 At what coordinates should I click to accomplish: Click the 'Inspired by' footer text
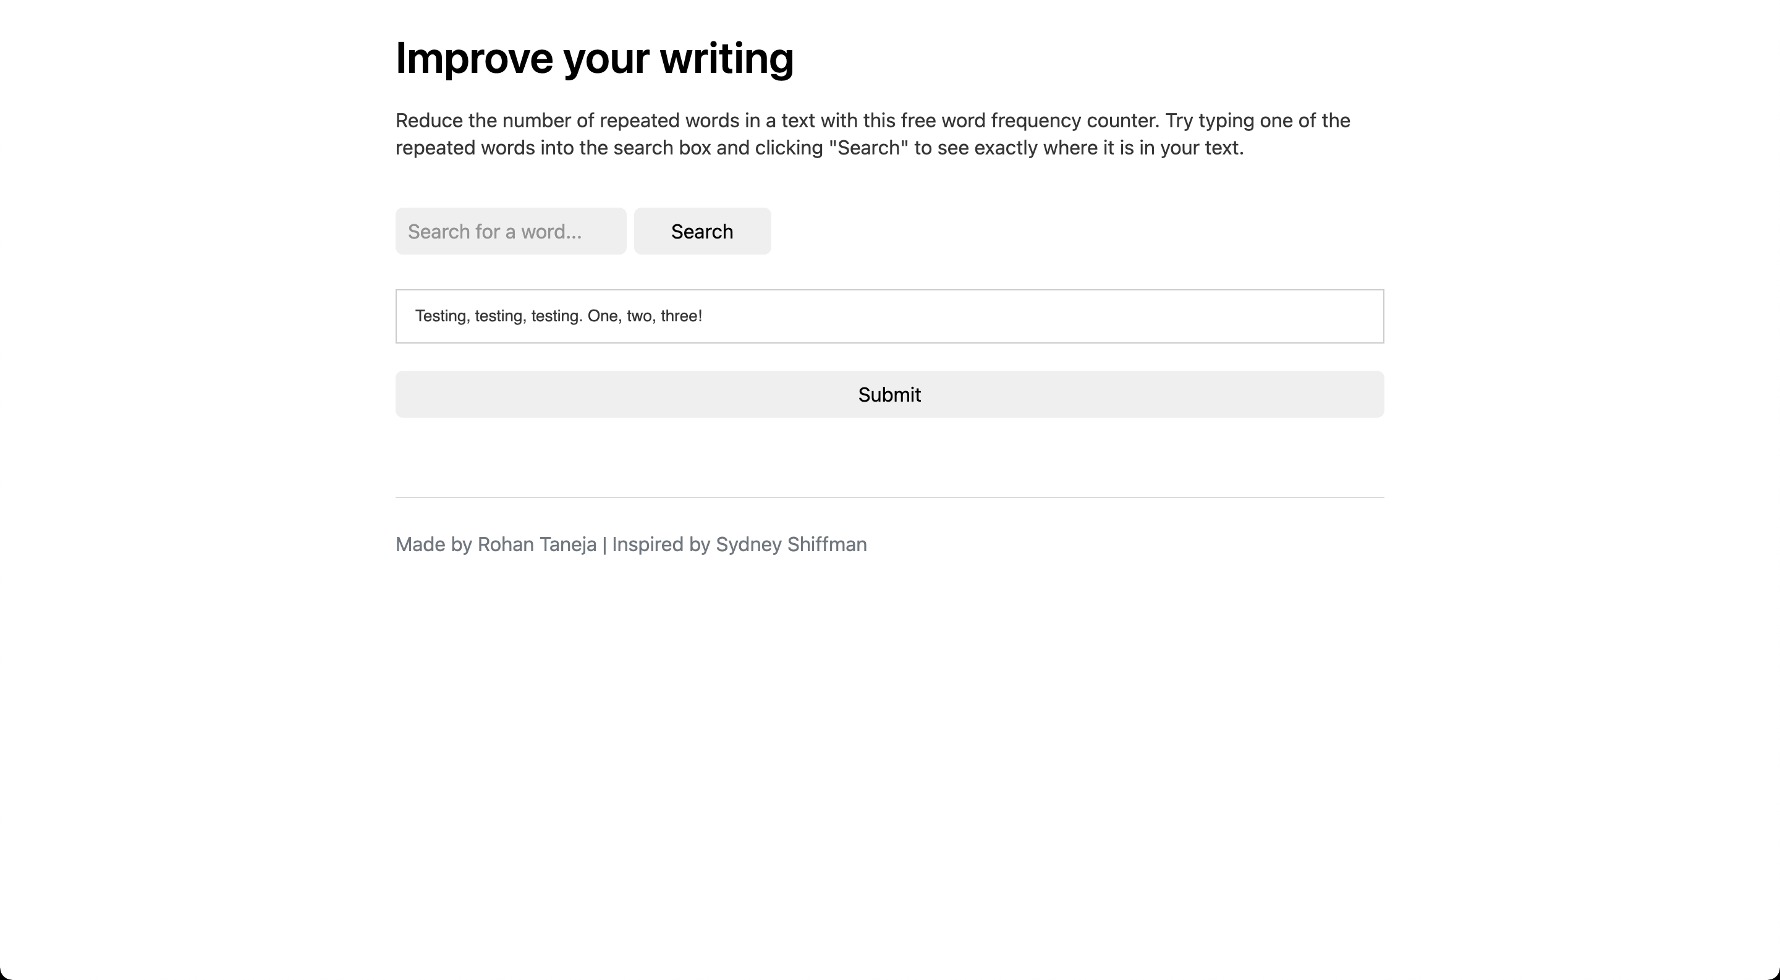[661, 544]
